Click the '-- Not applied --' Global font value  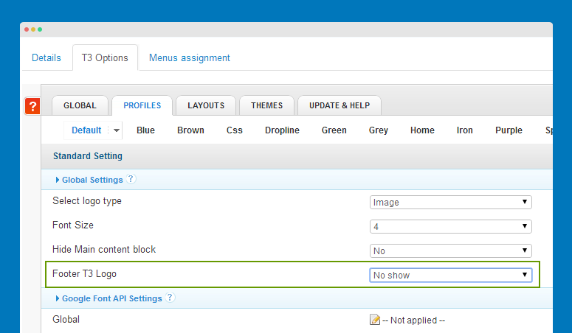(413, 320)
